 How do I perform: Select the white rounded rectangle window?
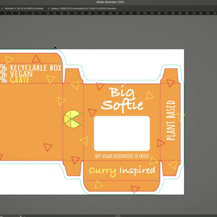(122, 133)
